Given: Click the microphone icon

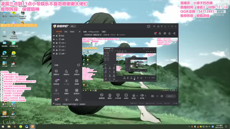Looking at the screenshot, I should coord(134,96).
